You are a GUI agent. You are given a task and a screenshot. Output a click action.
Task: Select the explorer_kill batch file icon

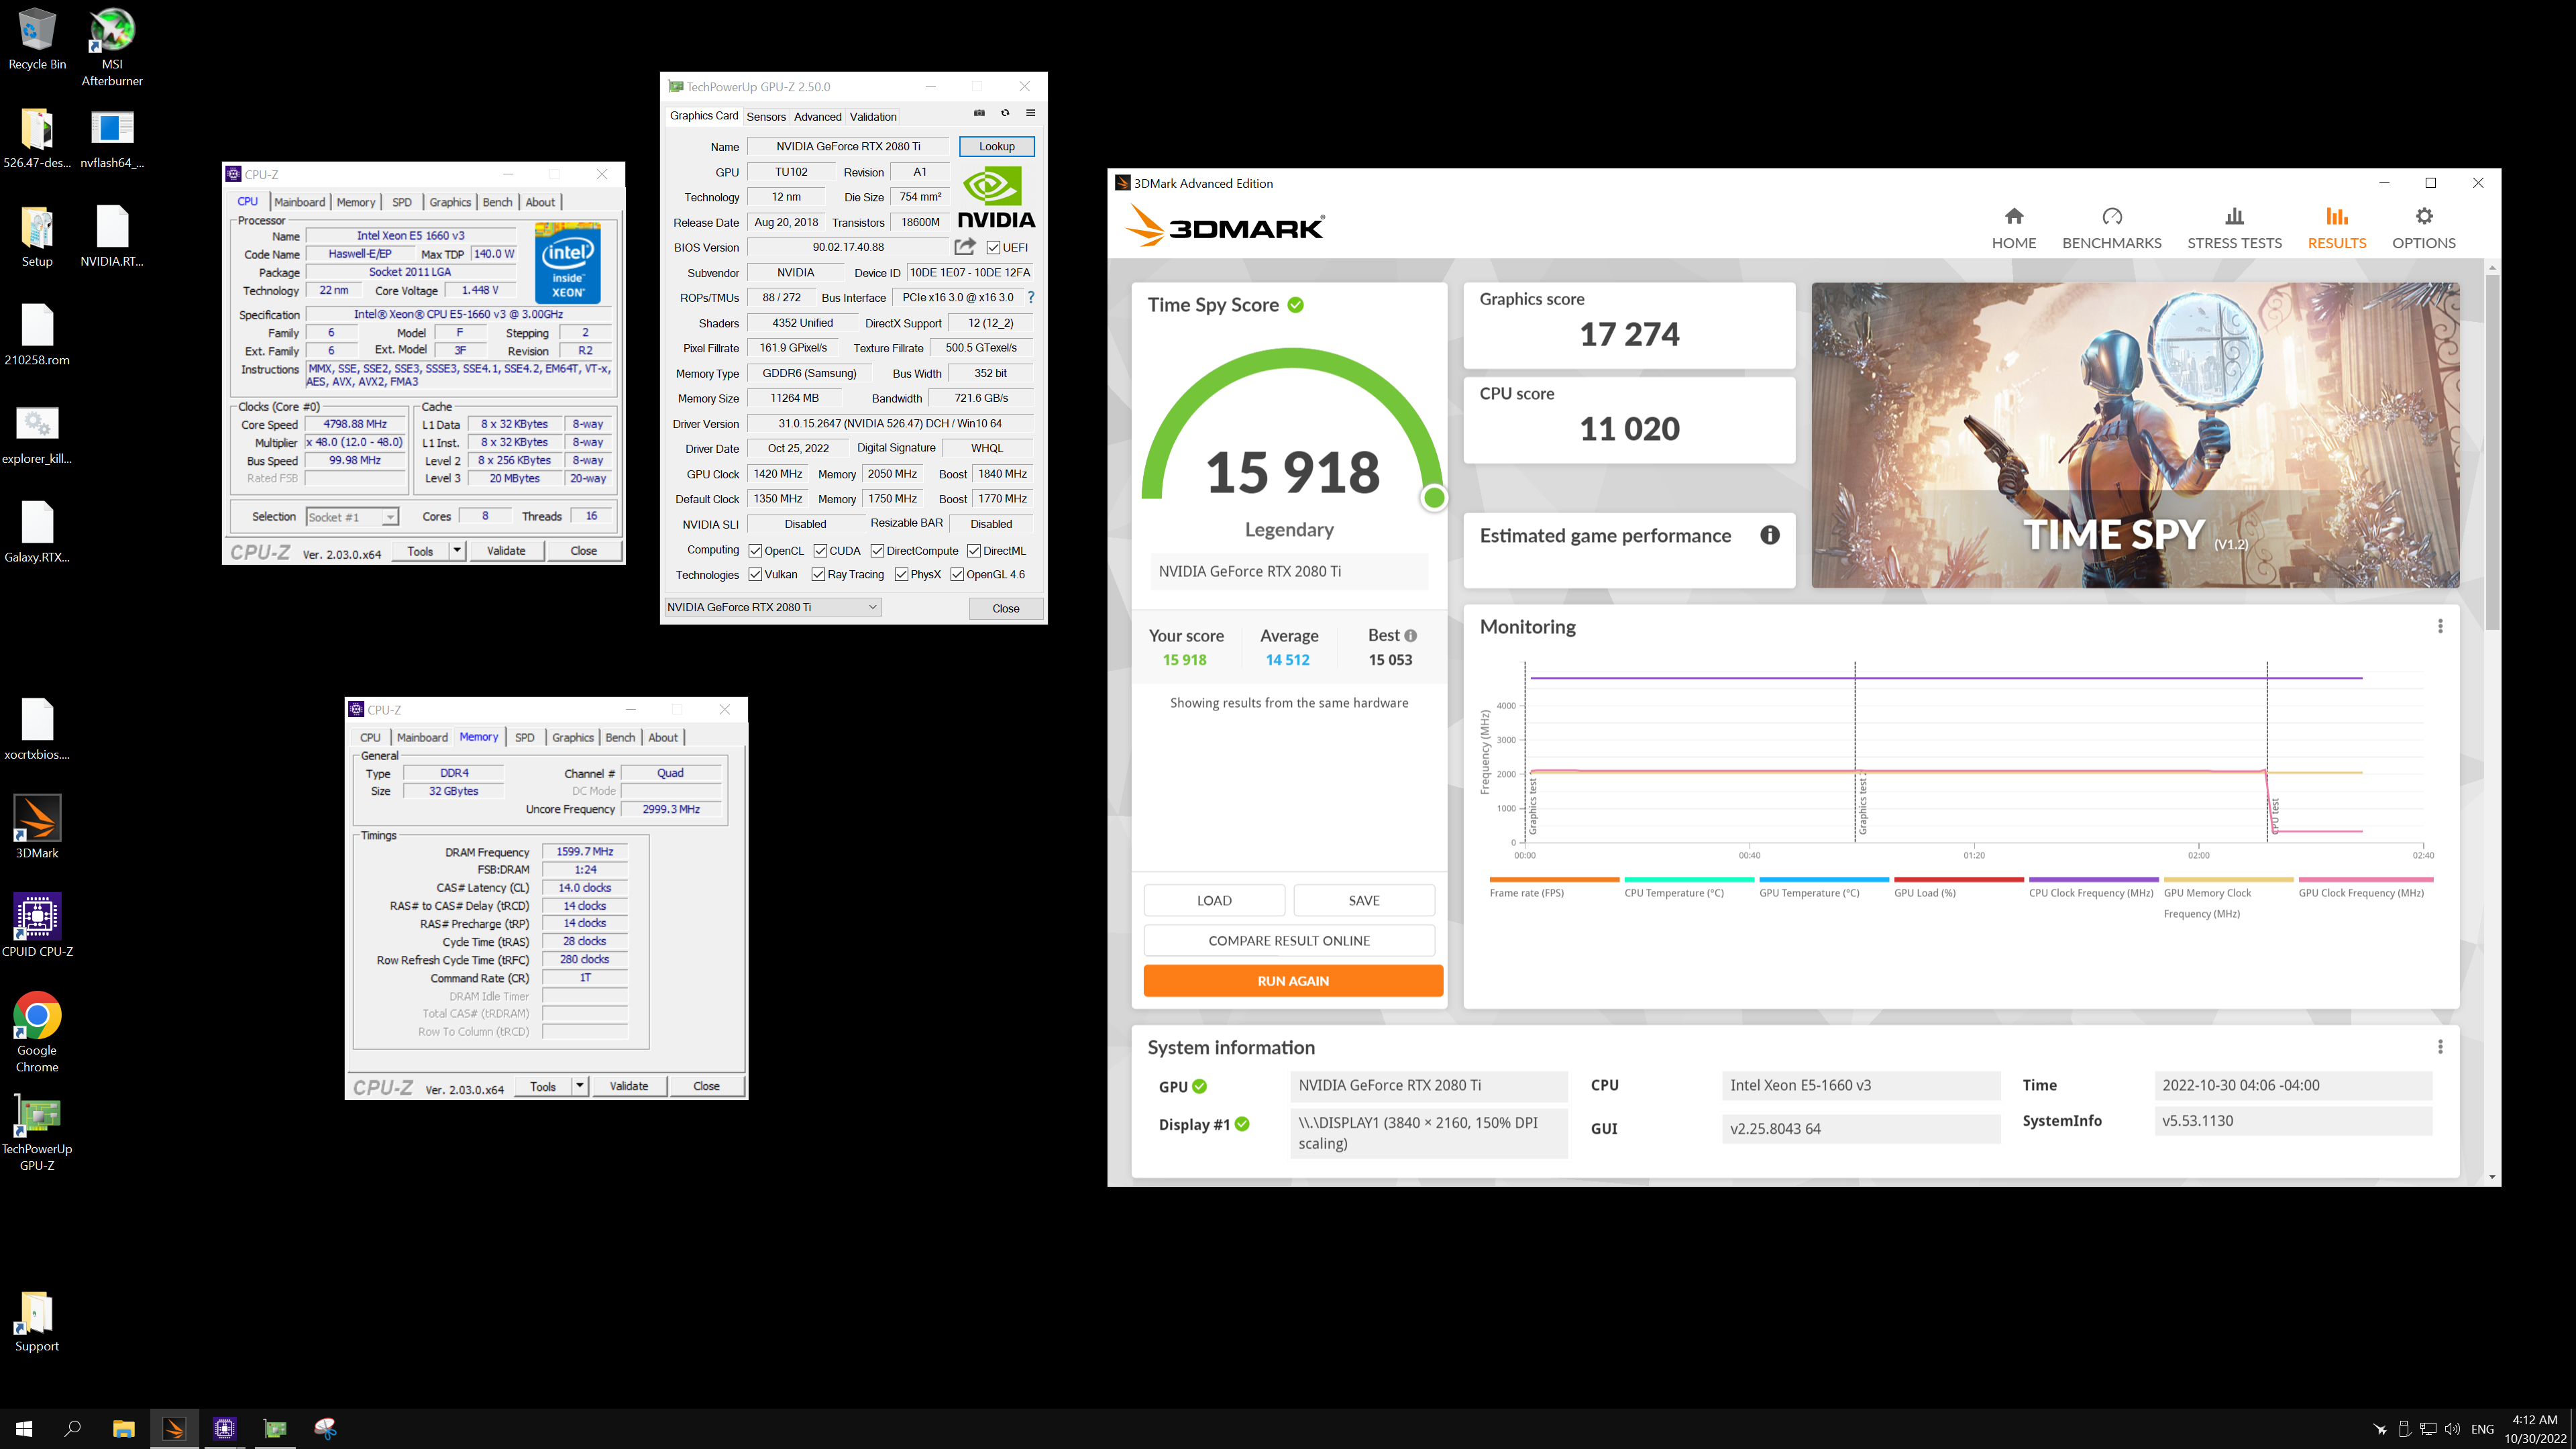pyautogui.click(x=37, y=434)
